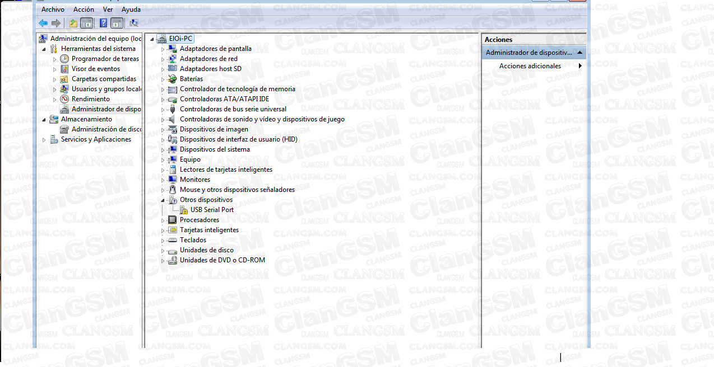
Task: Collapse the ElOi-PC root node
Action: [x=152, y=39]
